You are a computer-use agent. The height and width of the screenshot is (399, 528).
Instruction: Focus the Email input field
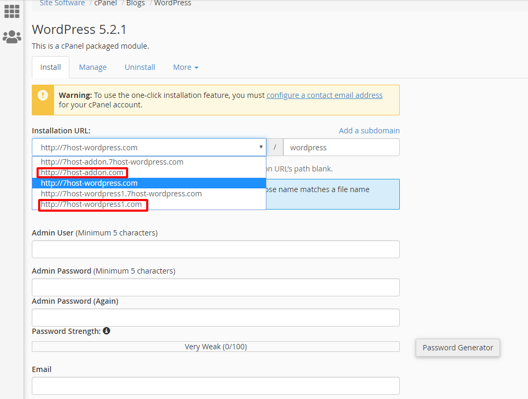[x=216, y=386]
